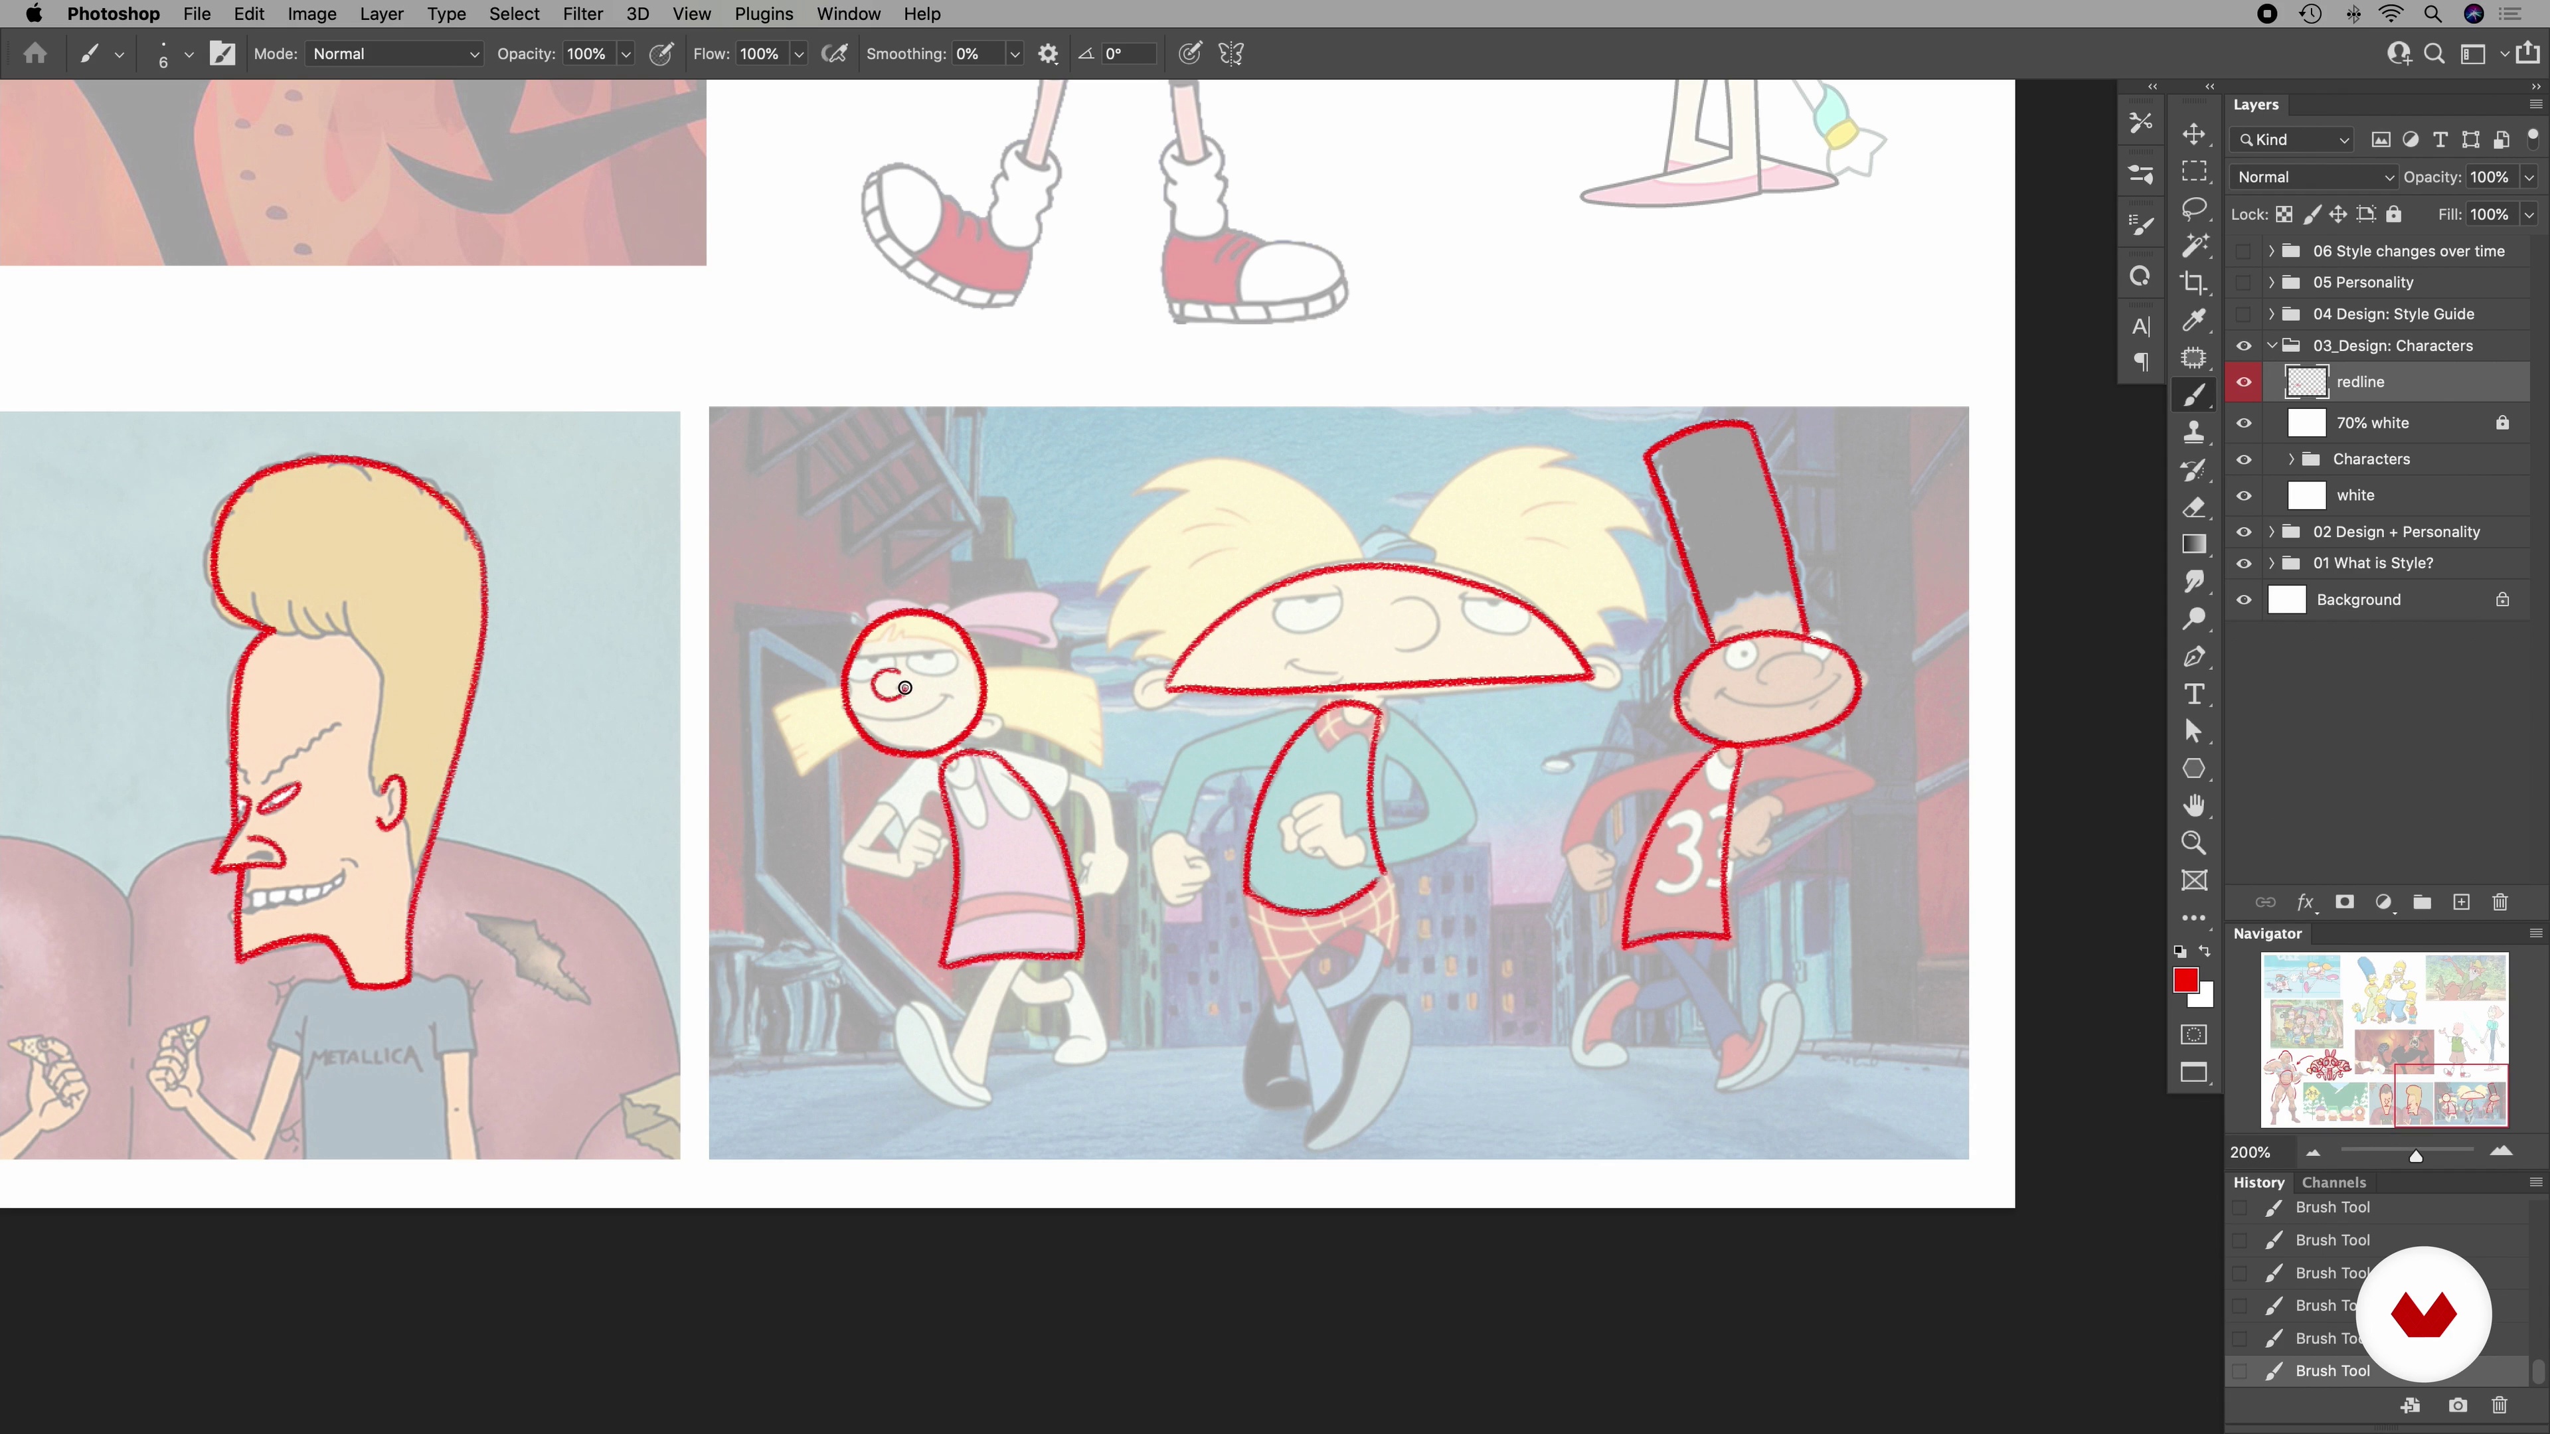This screenshot has height=1434, width=2550.
Task: Hide the 02 Design + Personality group
Action: tap(2244, 532)
